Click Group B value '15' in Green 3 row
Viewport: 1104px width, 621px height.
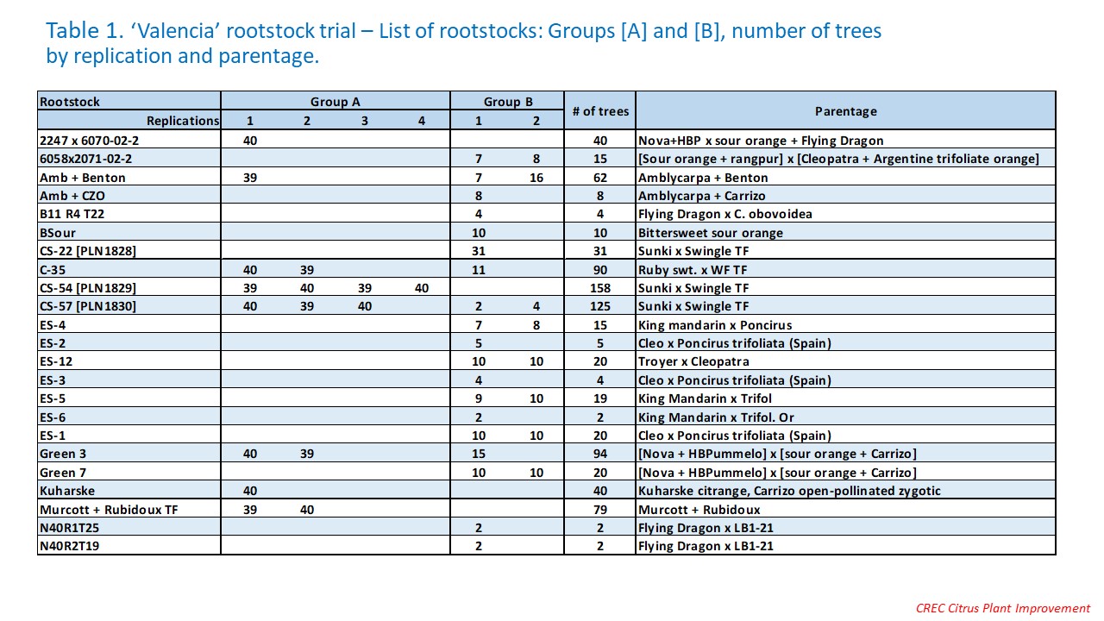(x=479, y=454)
